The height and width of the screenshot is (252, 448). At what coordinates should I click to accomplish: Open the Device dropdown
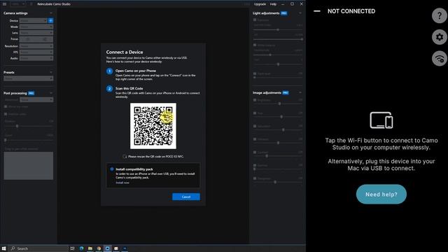point(33,20)
